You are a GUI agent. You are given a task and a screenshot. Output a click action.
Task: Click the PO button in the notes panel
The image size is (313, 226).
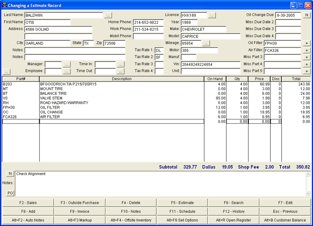point(9,193)
